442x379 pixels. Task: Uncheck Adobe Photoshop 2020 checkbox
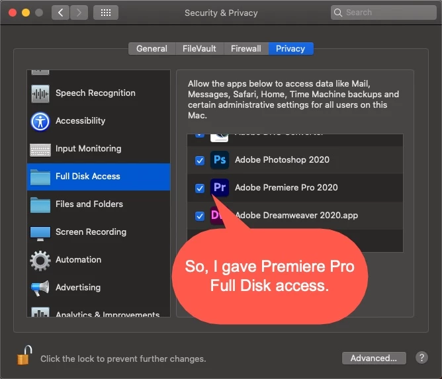pos(200,160)
